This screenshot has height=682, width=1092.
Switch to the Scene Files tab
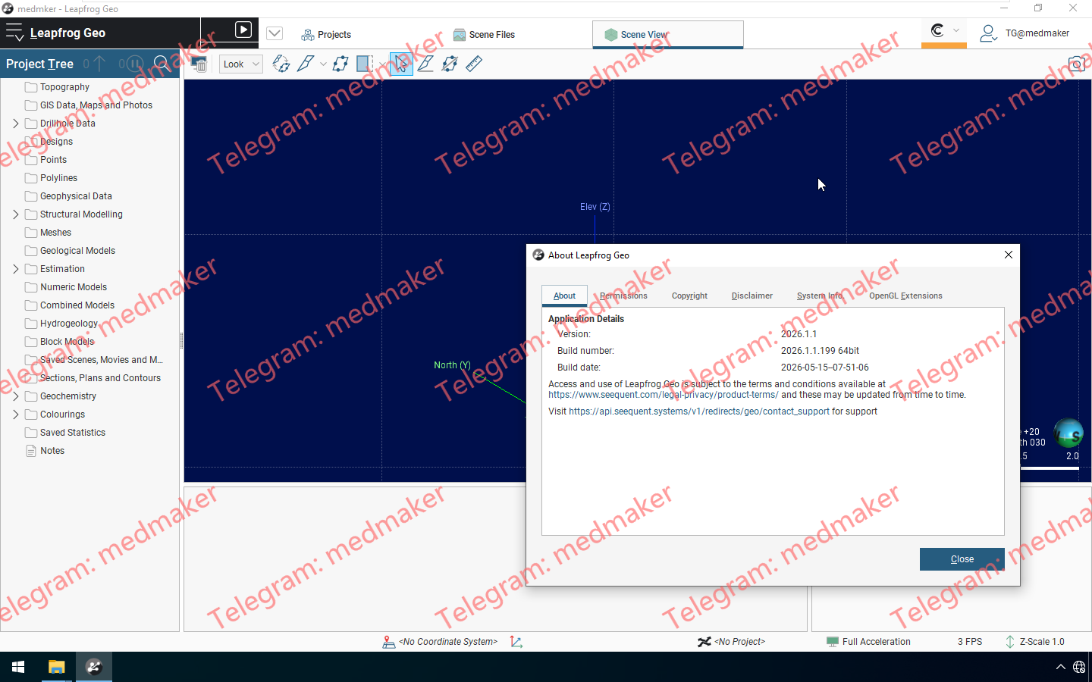coord(485,35)
